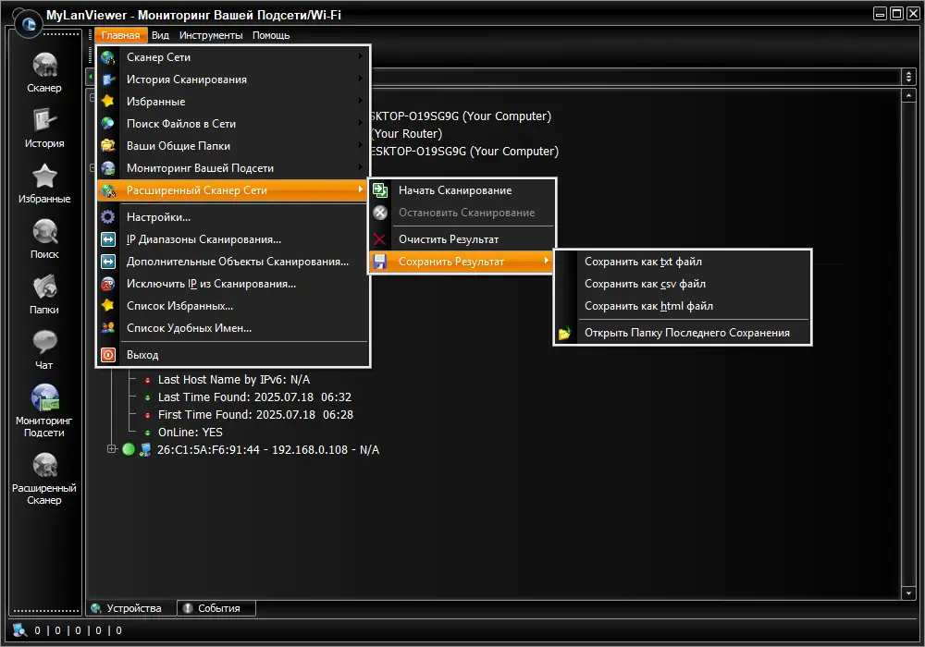
Task: Open the Избранные sidebar star icon
Action: (x=44, y=176)
